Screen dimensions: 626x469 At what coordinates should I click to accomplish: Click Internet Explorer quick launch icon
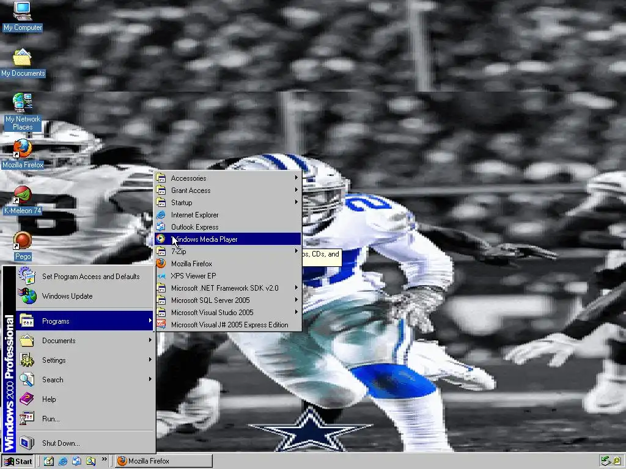pyautogui.click(x=63, y=462)
